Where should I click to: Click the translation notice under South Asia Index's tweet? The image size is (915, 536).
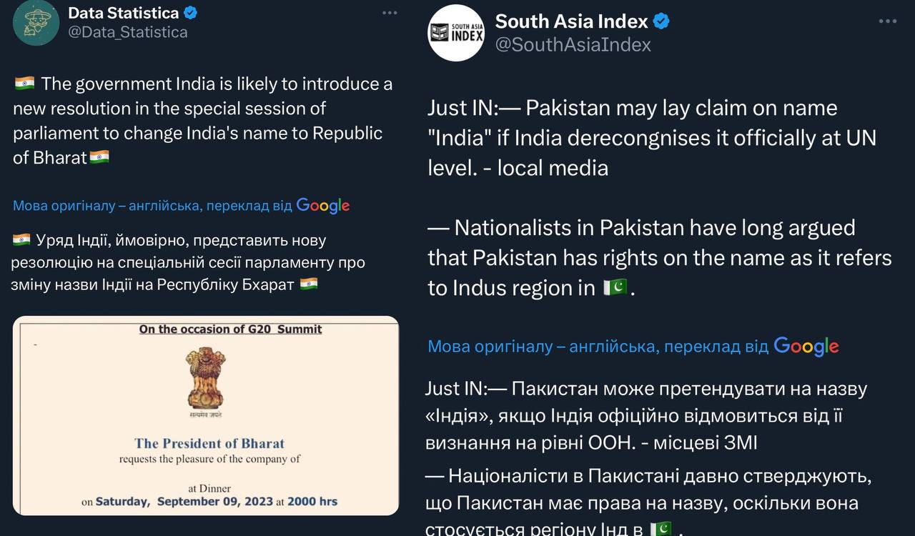tap(598, 347)
